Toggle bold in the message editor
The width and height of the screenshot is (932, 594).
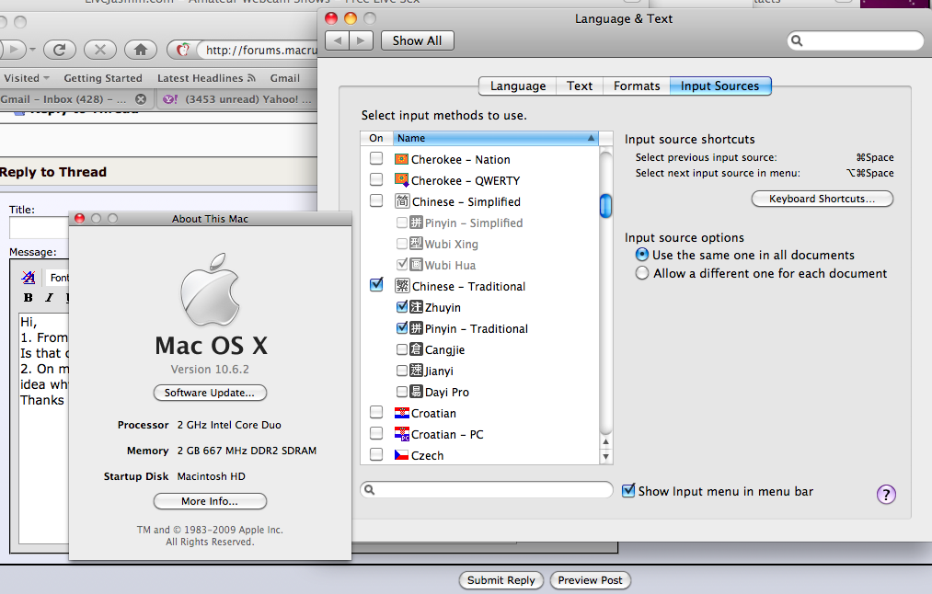point(28,298)
